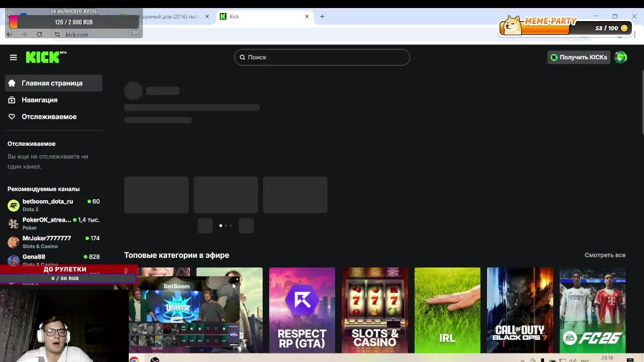This screenshot has height=362, width=644.
Task: Close the шумный дом (2016) tab
Action: (x=207, y=17)
